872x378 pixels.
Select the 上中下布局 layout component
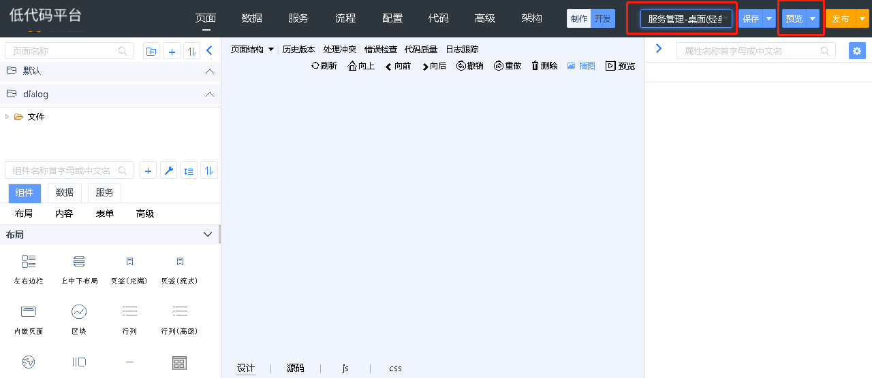(79, 269)
